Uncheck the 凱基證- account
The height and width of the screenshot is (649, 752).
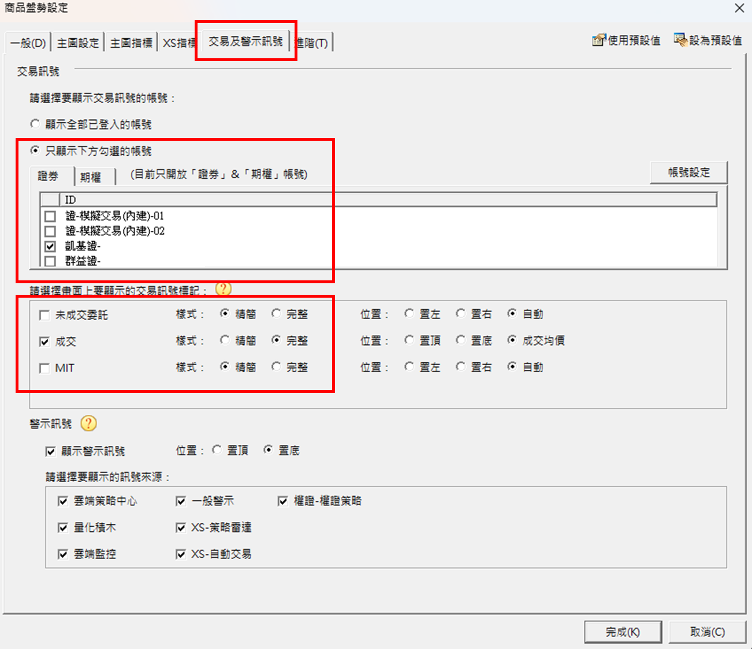[50, 246]
